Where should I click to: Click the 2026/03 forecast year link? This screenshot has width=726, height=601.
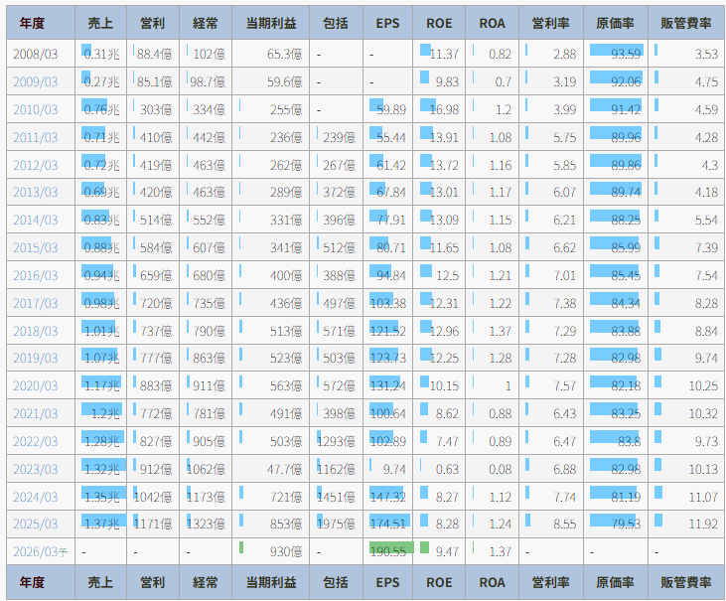(38, 550)
